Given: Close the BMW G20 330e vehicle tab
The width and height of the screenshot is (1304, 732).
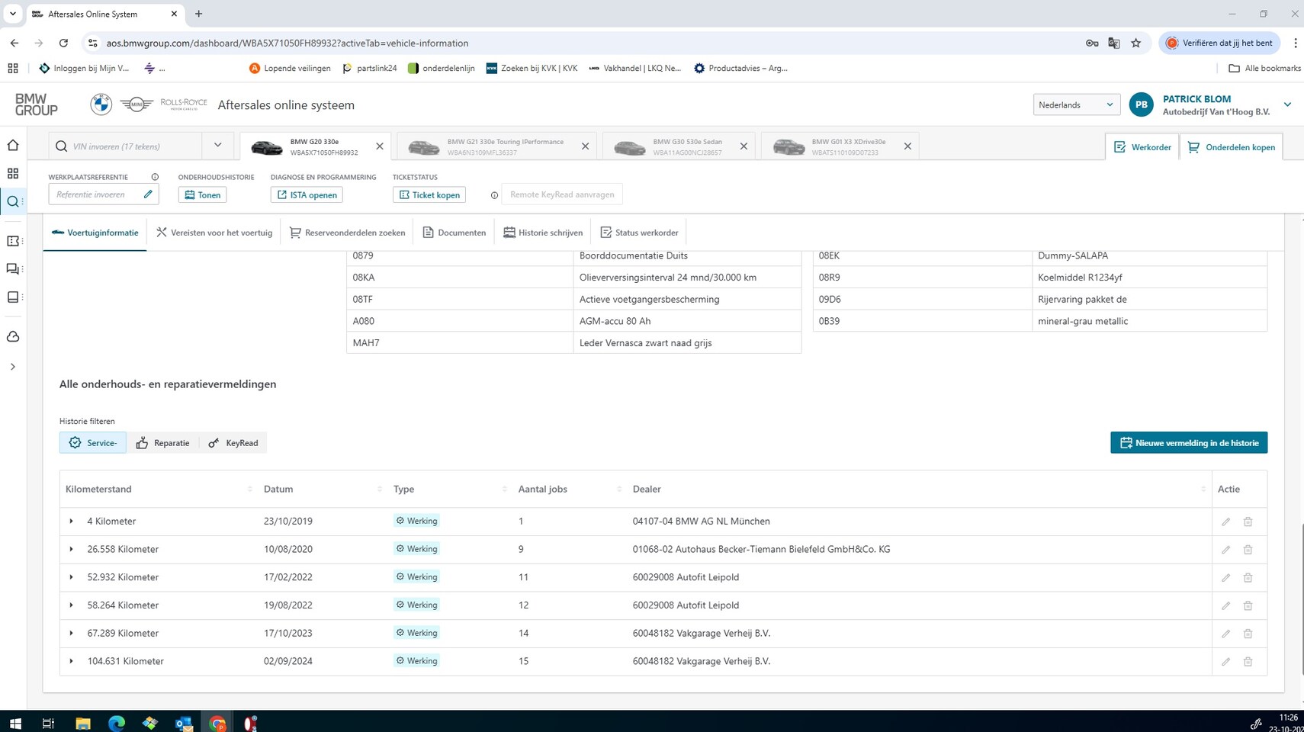Looking at the screenshot, I should [379, 146].
